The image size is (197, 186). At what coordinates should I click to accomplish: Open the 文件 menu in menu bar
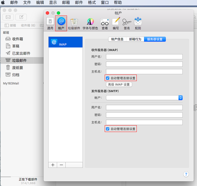[27, 2]
